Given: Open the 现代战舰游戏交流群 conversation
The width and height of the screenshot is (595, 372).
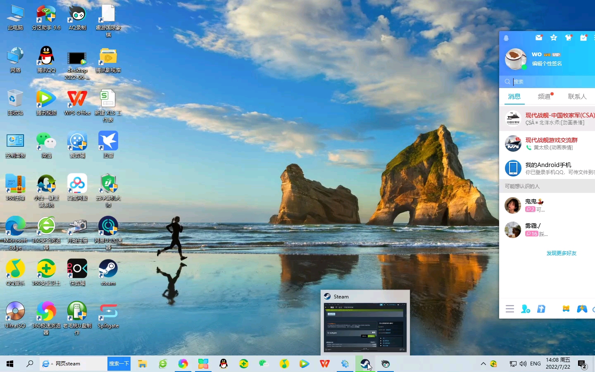Looking at the screenshot, I should click(547, 143).
